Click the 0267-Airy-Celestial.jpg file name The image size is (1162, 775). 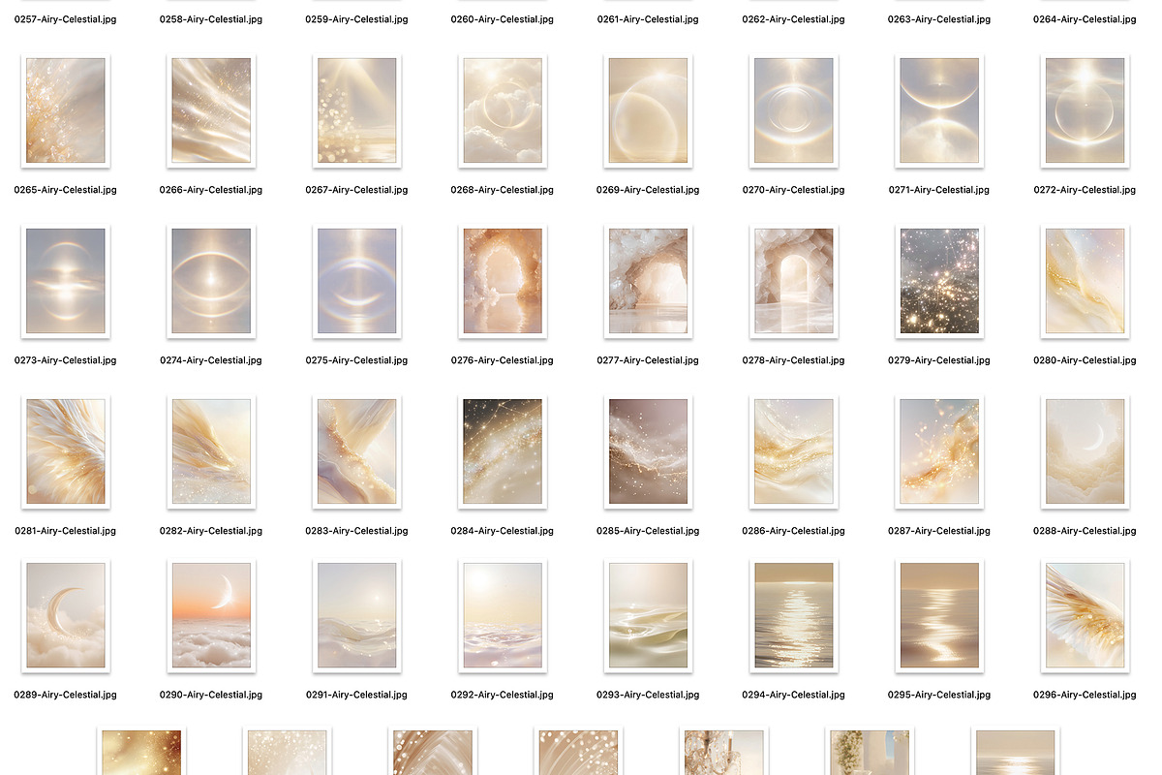point(356,190)
